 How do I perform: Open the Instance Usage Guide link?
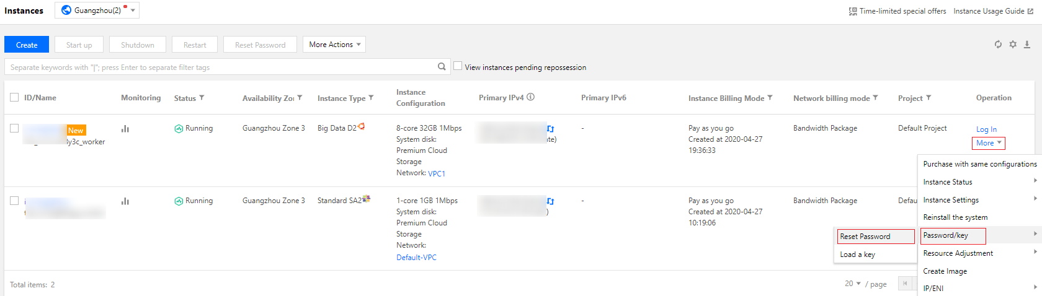(993, 11)
